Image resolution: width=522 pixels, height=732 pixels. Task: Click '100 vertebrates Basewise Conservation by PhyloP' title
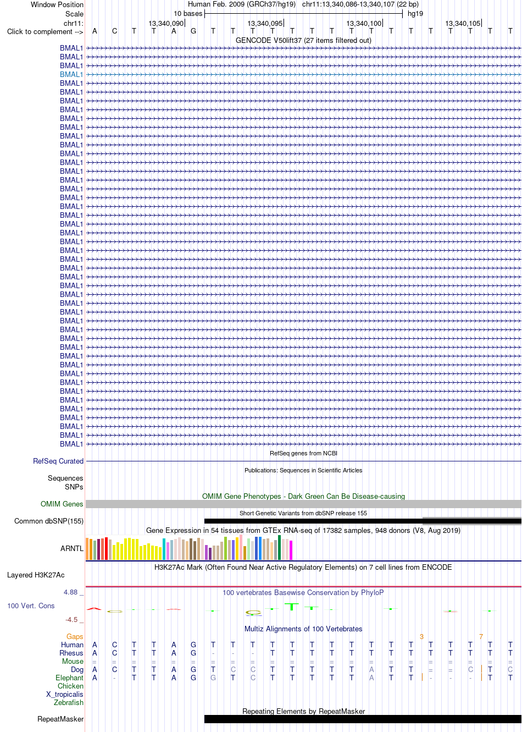[x=303, y=592]
